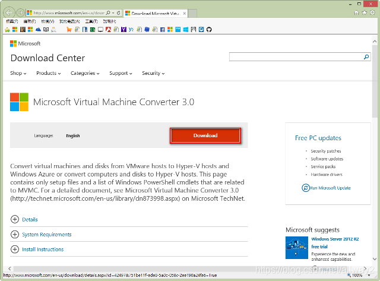Expand the Details section
This screenshot has height=281, width=380.
point(24,219)
